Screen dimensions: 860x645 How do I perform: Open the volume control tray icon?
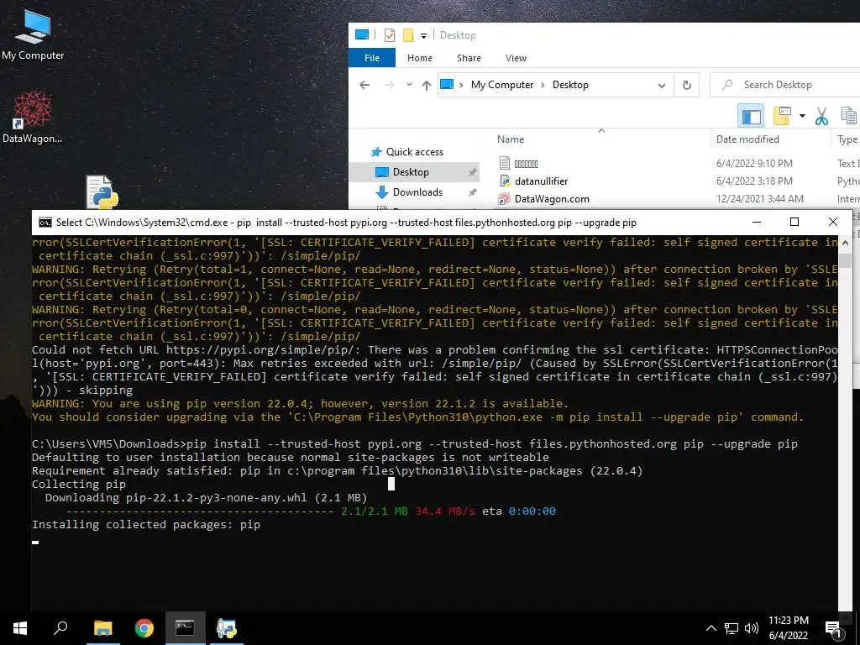(751, 628)
